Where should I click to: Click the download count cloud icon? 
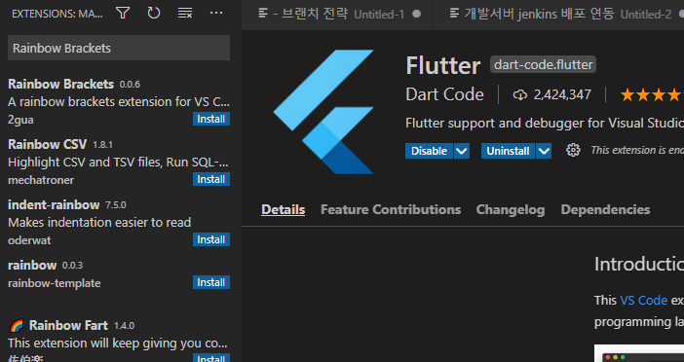pyautogui.click(x=520, y=94)
